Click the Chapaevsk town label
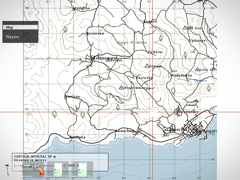Image resolution: width=240 pixels, height=180 pixels. point(177,130)
